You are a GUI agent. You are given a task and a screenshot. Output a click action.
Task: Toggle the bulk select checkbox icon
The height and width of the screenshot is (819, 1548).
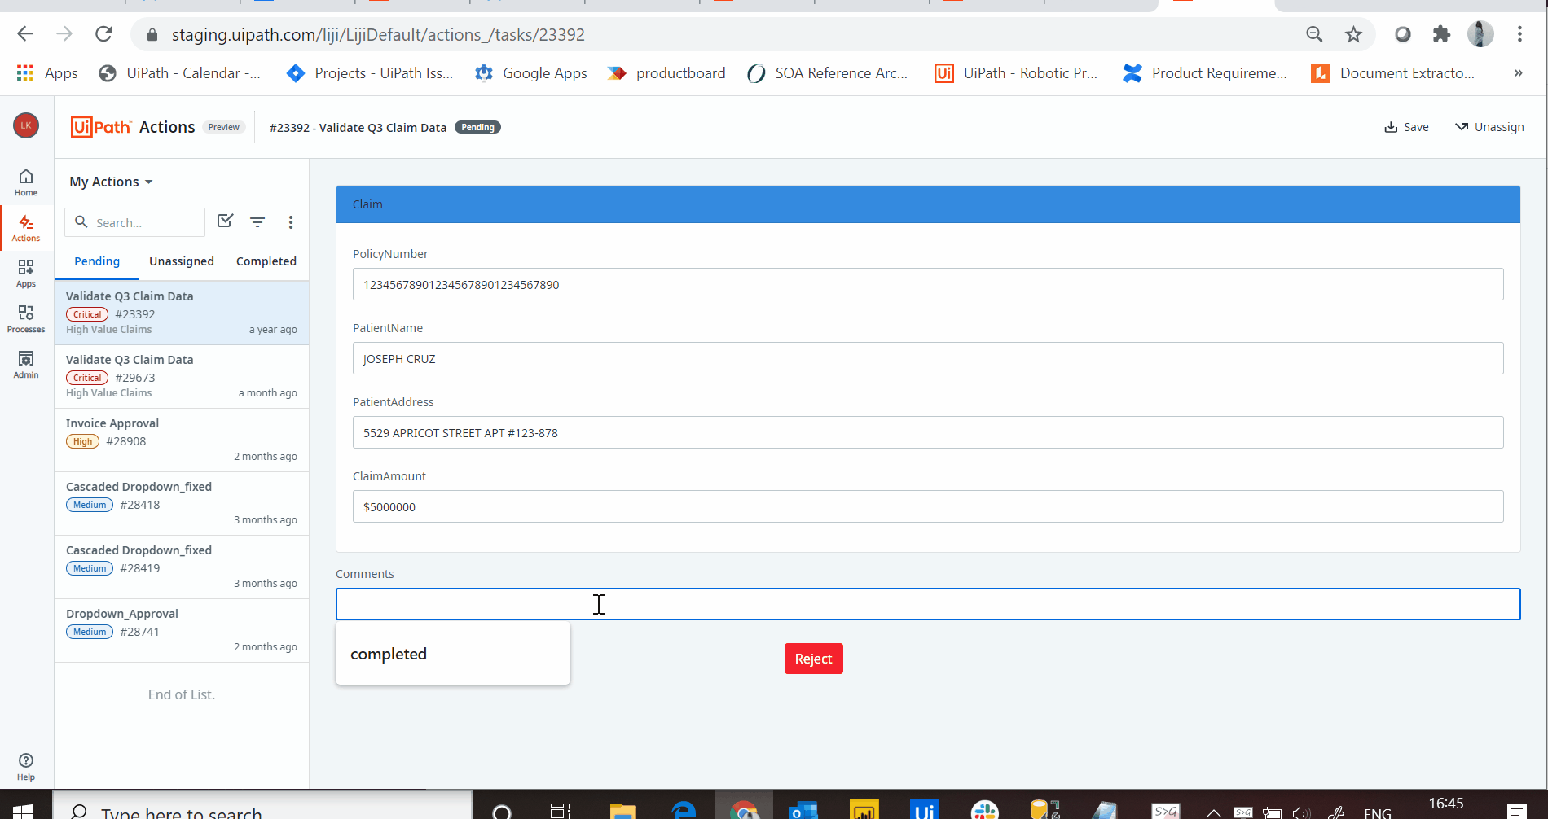[226, 221]
